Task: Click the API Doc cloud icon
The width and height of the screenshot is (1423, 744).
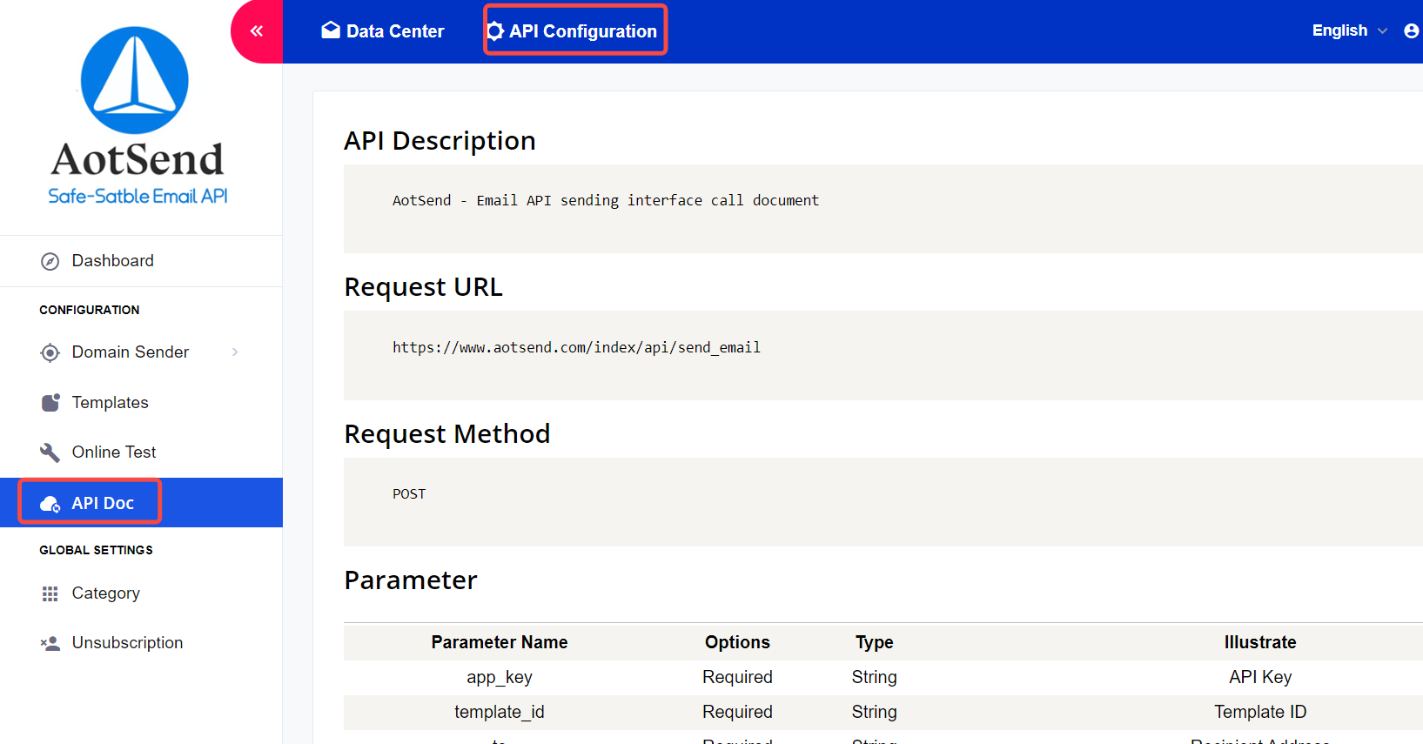Action: [50, 504]
